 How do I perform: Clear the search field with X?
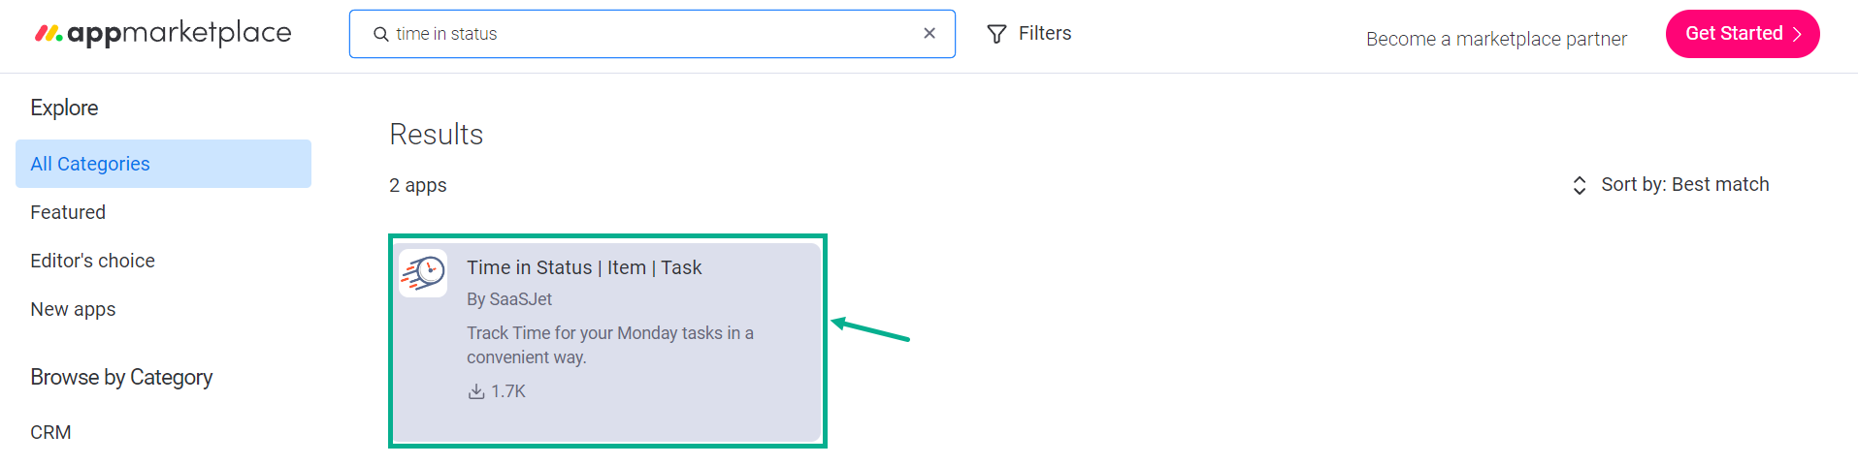[929, 33]
